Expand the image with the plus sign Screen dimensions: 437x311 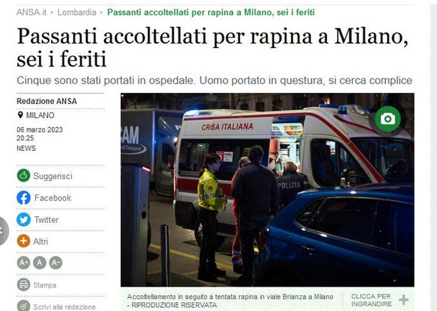403,300
